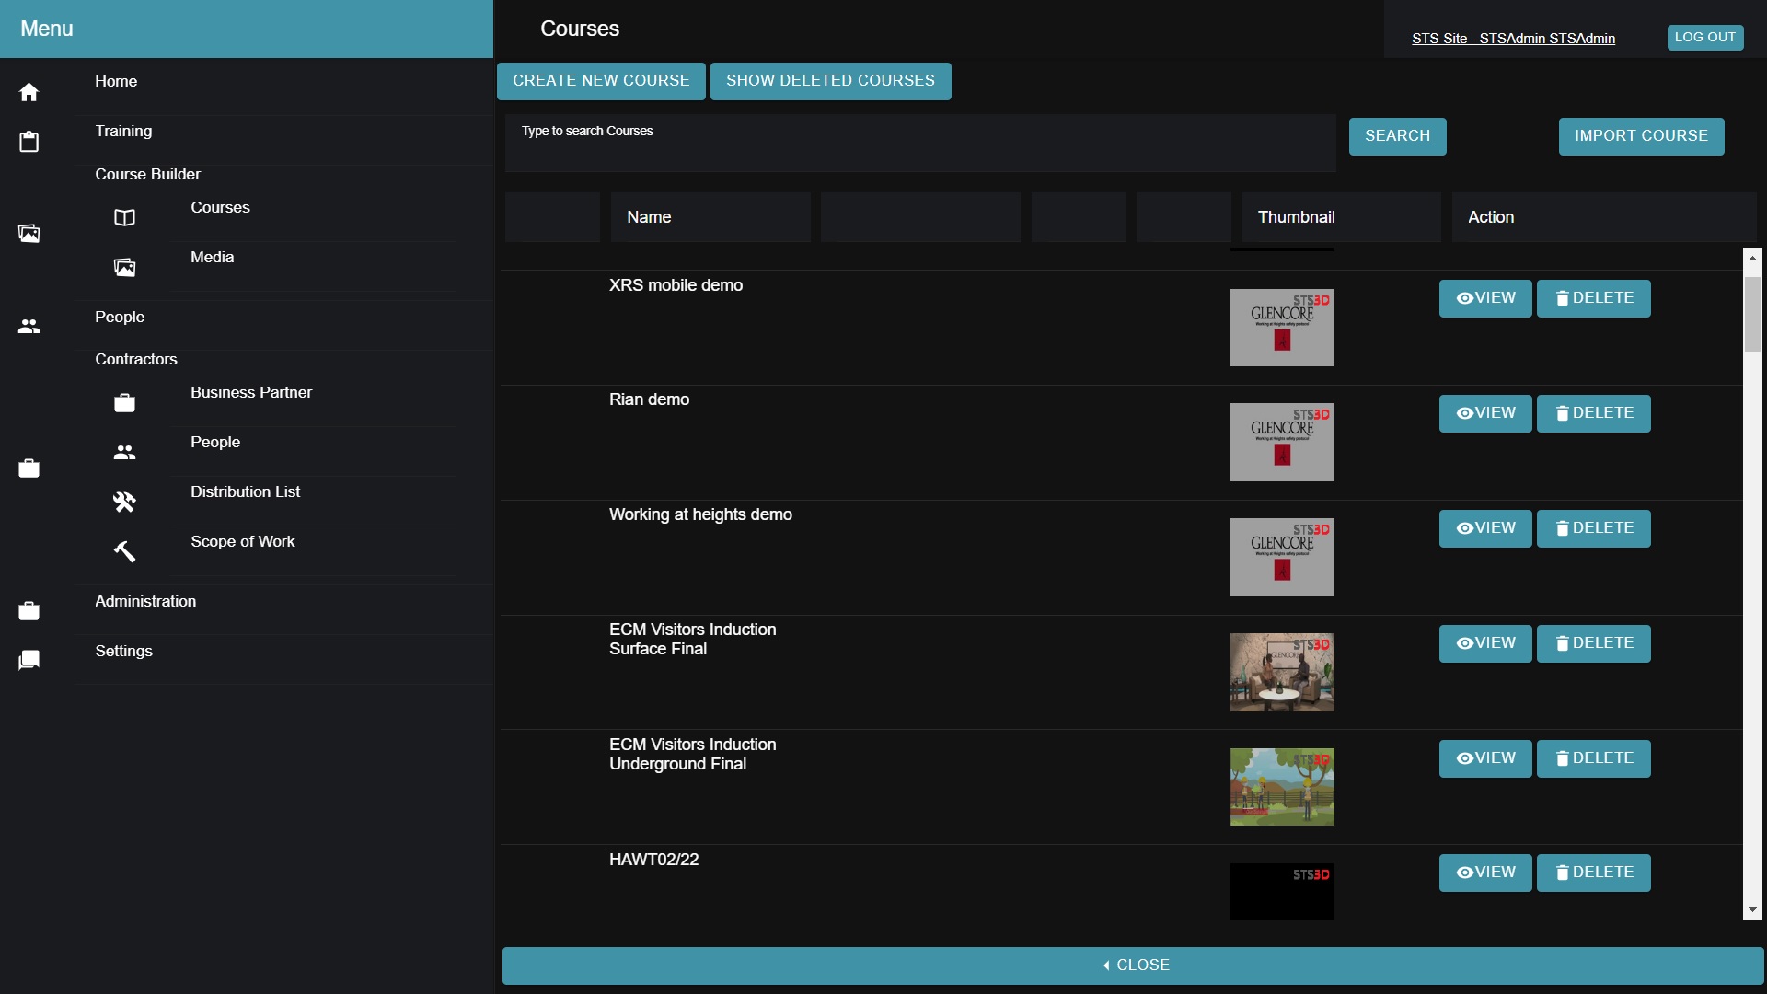Click the home icon in sidebar
This screenshot has width=1767, height=994.
tap(29, 92)
